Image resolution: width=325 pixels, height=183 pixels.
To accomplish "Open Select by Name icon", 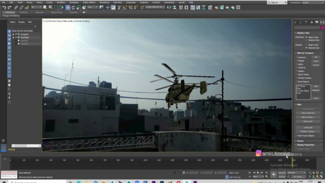I will point(50,8).
